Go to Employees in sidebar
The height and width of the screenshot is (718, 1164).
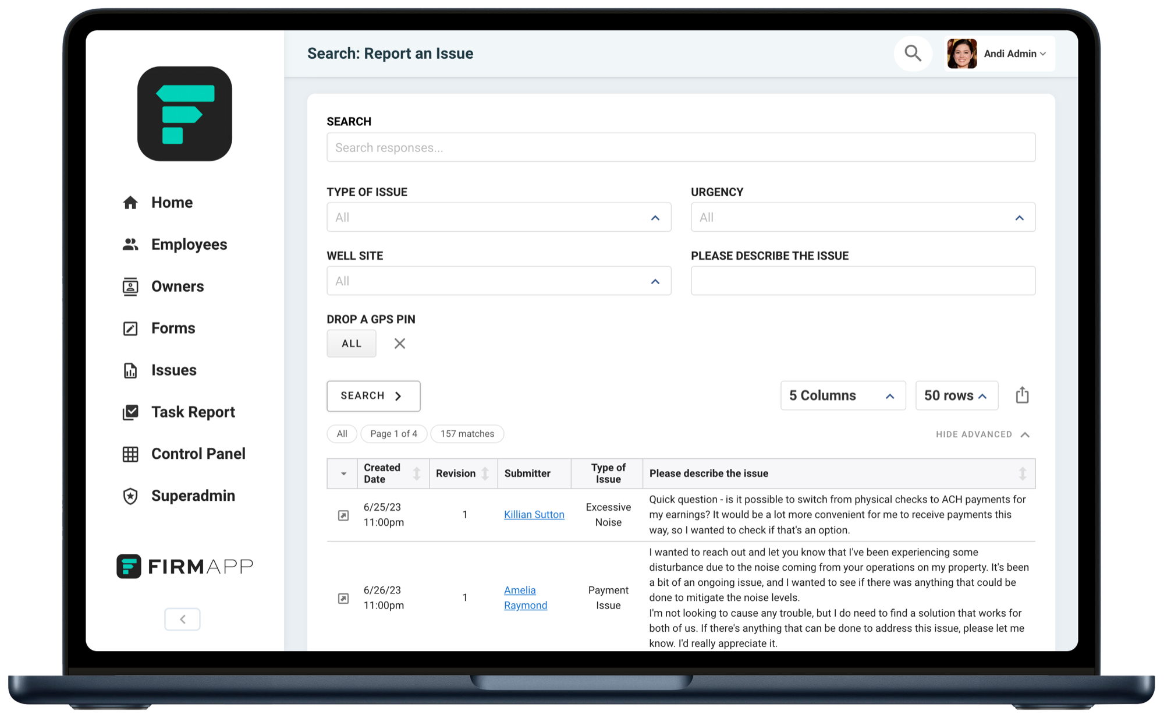point(189,245)
